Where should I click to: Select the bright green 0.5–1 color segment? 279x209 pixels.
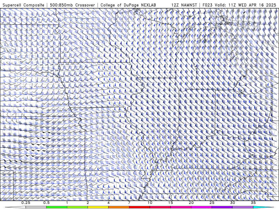pos(56,207)
